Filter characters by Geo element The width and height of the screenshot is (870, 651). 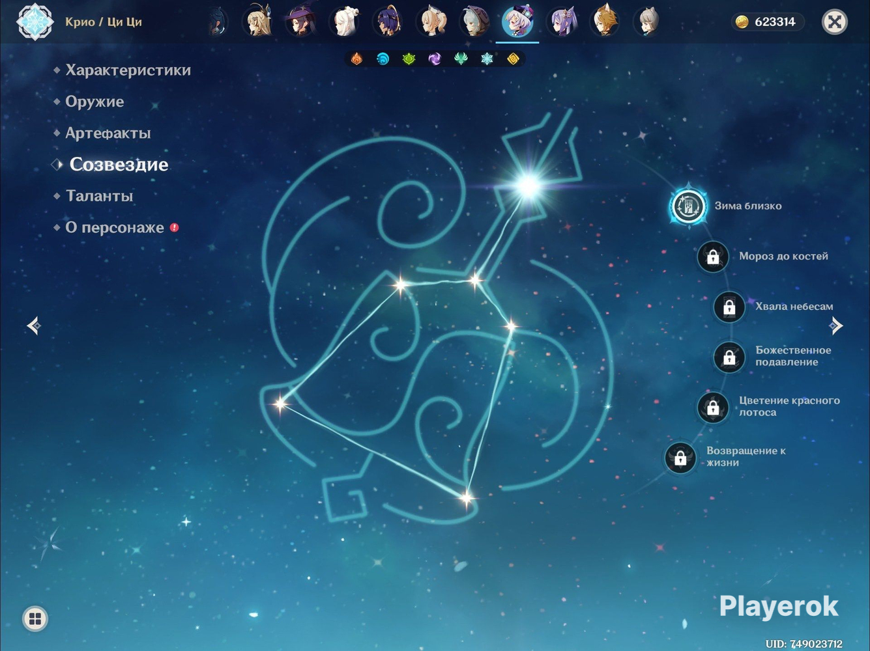[513, 59]
